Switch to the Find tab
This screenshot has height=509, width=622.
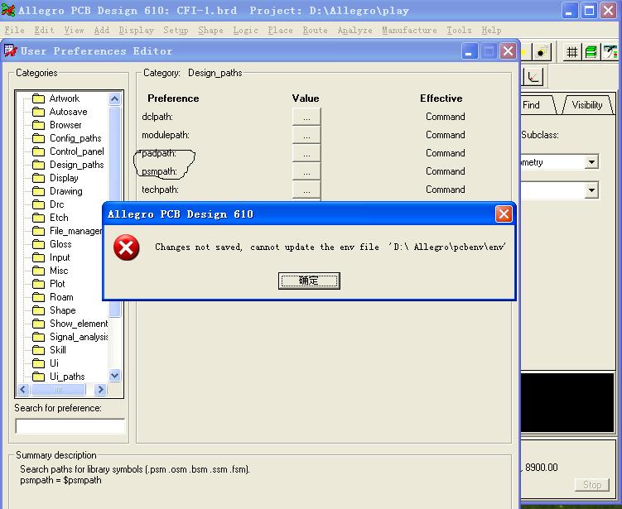pos(531,105)
